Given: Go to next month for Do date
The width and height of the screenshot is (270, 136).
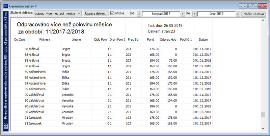Looking at the screenshot, I should tap(238, 14).
